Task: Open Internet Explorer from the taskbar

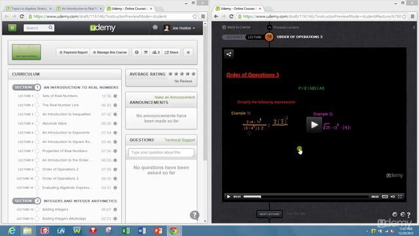Action: pyautogui.click(x=12, y=230)
